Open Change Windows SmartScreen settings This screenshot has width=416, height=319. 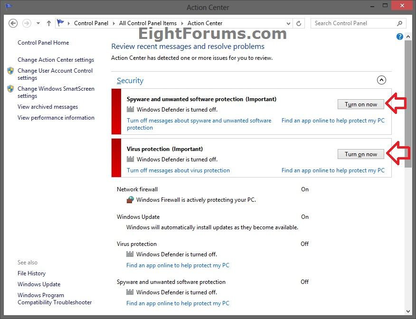coord(56,92)
